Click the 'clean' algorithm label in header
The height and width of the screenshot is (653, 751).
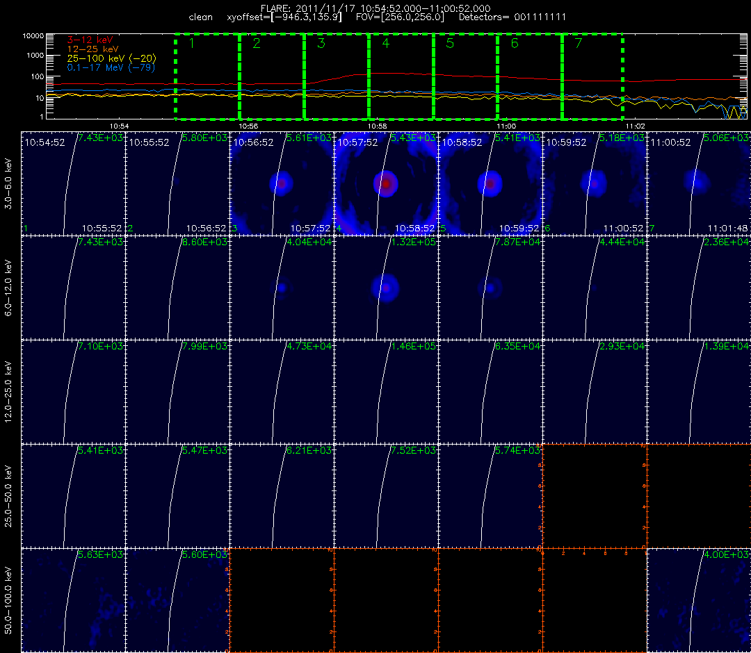pos(201,17)
